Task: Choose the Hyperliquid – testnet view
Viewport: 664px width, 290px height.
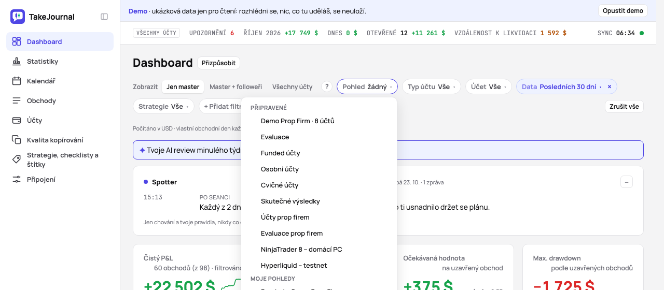Action: tap(319, 265)
